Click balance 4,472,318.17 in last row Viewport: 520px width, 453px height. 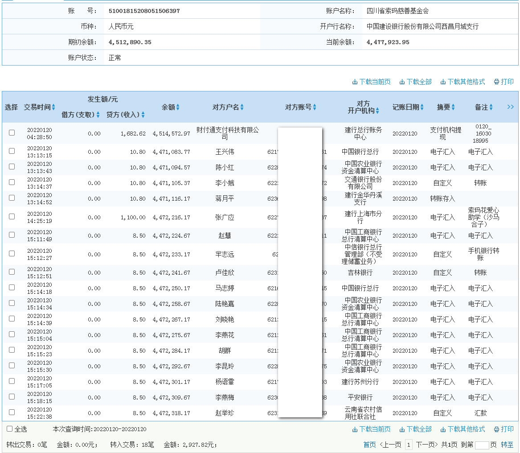click(x=172, y=413)
